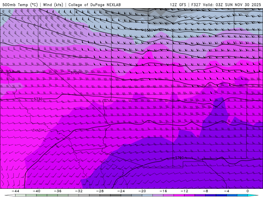Click the -8 colorbar tick label
The image size is (263, 197).
pyautogui.click(x=205, y=191)
